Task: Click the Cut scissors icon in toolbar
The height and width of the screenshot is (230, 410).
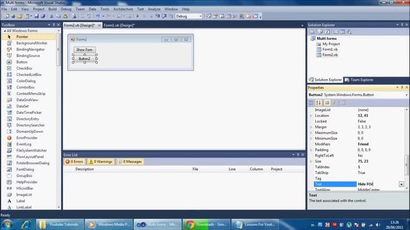Action: tap(51, 16)
